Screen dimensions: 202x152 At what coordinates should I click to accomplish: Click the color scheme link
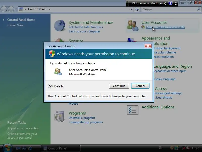165,52
